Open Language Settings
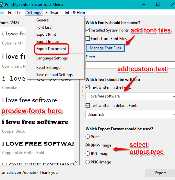 (55, 58)
